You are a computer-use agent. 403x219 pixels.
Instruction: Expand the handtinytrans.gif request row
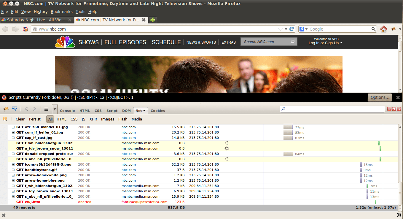pyautogui.click(x=13, y=170)
